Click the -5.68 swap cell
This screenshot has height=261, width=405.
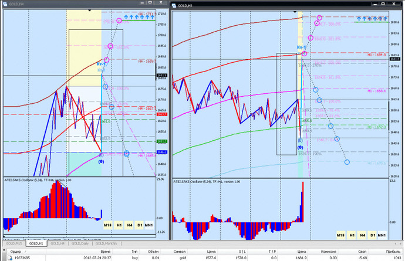tap(363, 257)
